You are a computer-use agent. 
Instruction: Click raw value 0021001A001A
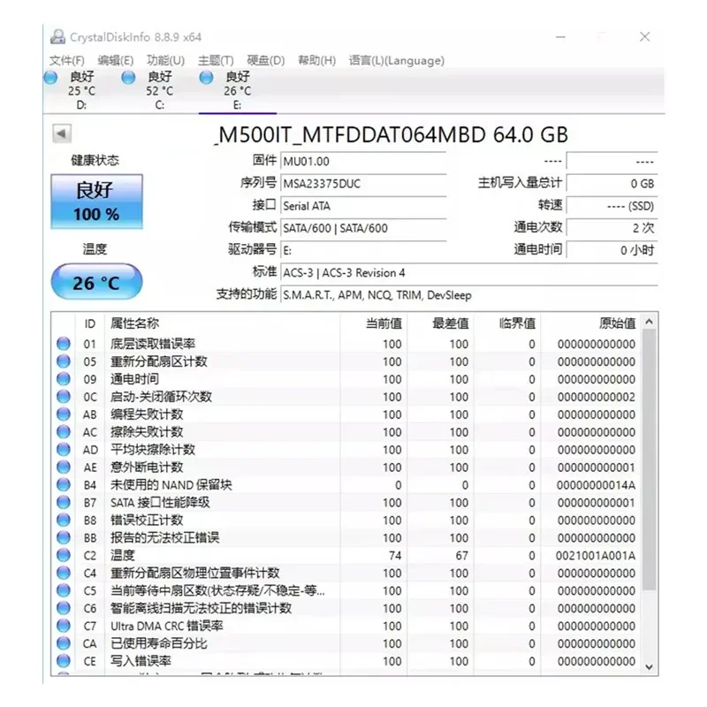point(595,556)
